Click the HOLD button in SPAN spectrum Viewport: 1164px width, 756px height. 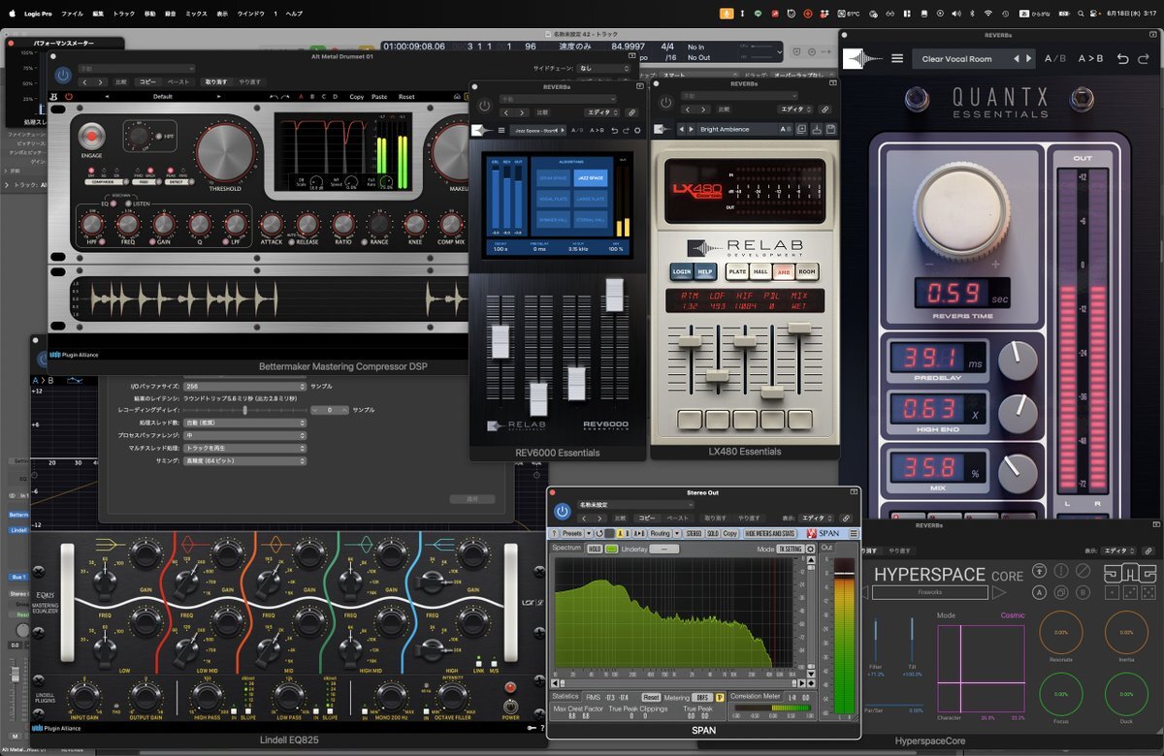pyautogui.click(x=595, y=549)
